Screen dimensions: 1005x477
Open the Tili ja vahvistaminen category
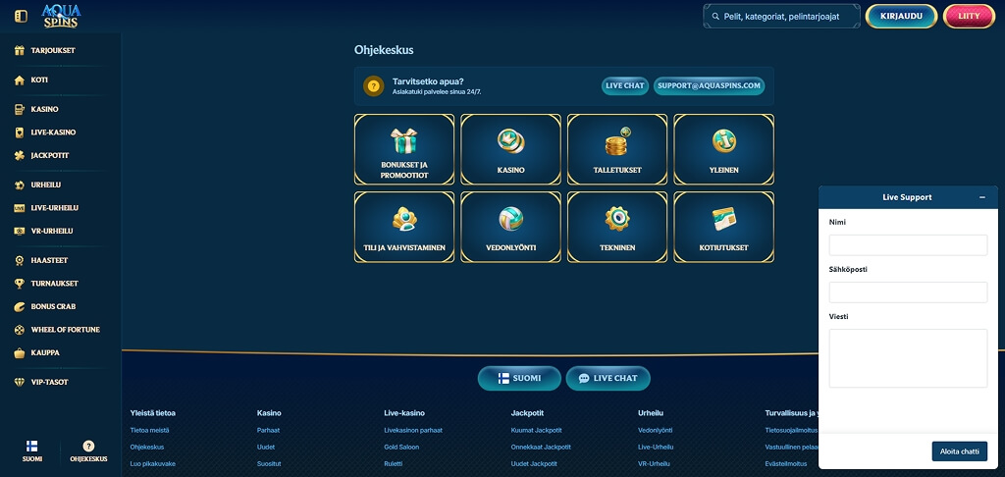tap(403, 227)
